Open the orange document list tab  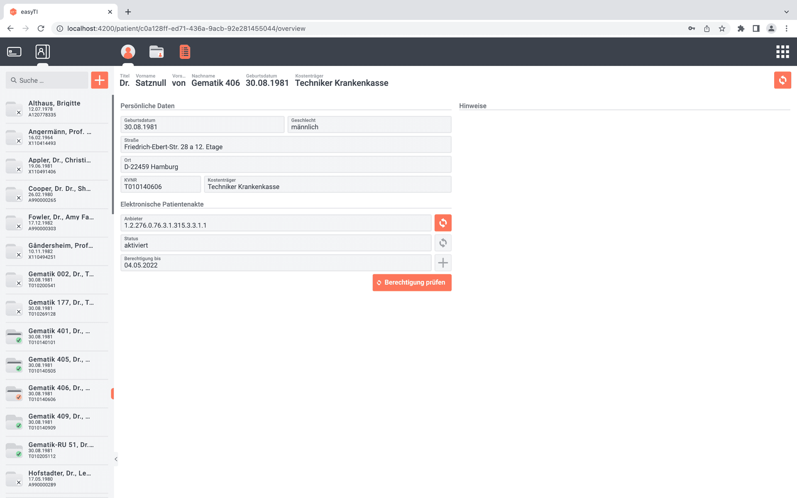[185, 52]
